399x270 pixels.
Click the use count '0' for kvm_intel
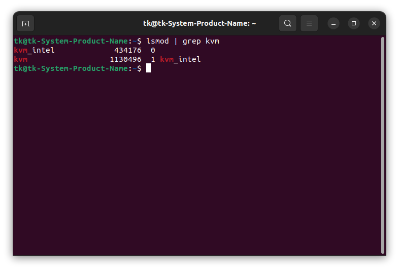(153, 50)
